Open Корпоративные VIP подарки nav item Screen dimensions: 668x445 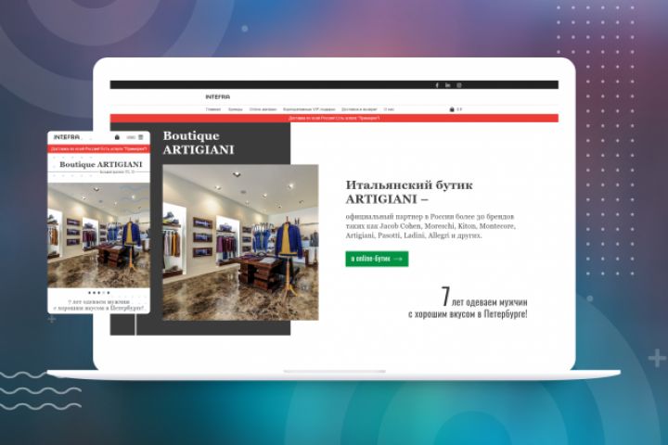309,109
